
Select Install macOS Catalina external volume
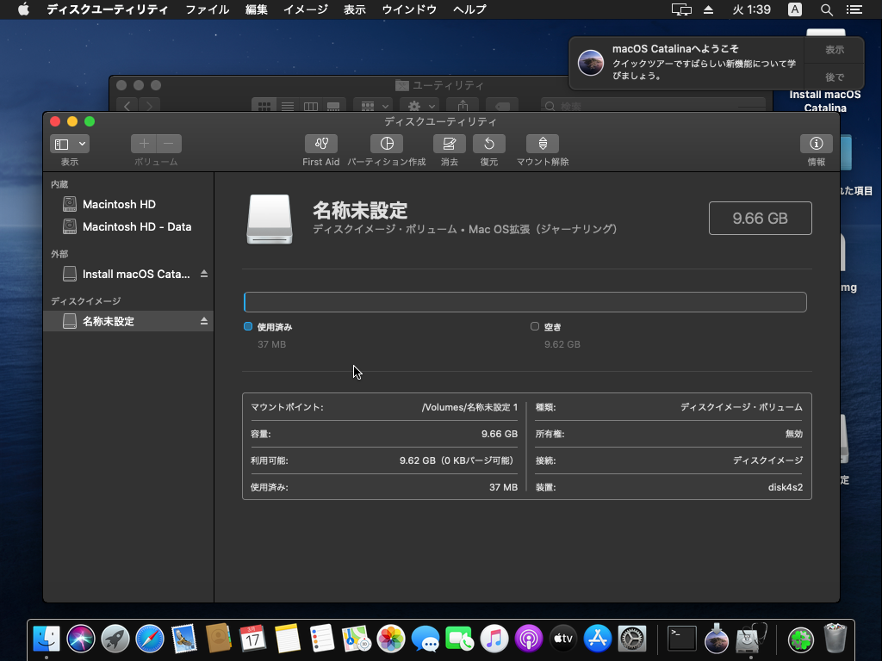[x=128, y=274]
